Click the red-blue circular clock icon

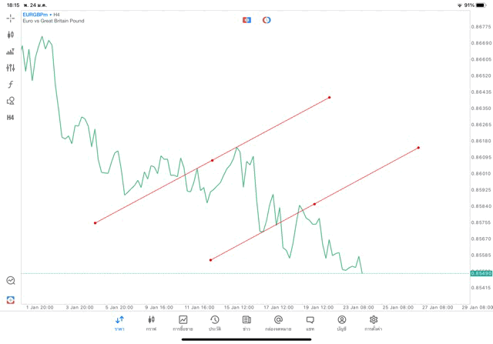pyautogui.click(x=267, y=20)
